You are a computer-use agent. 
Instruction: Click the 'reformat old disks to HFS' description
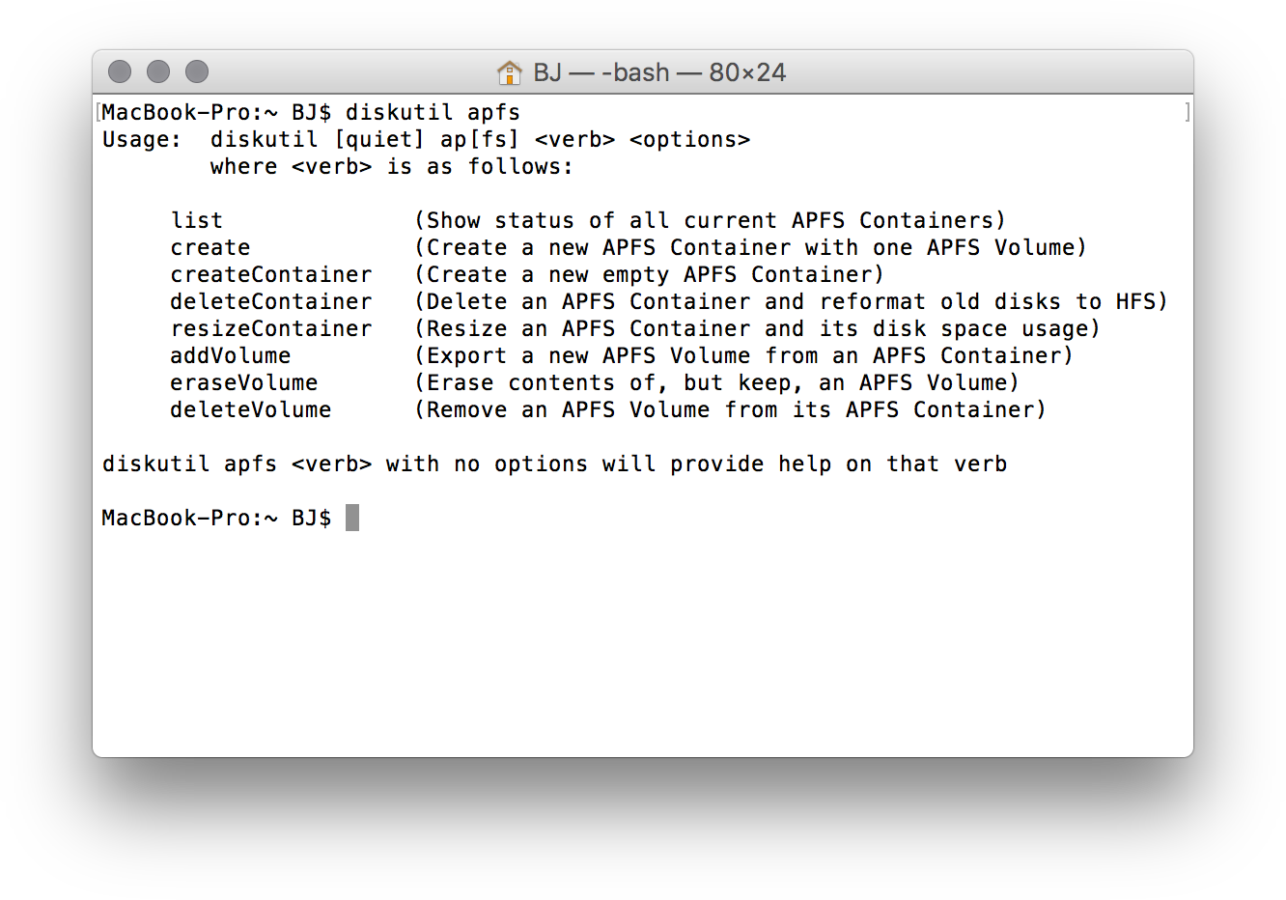click(x=988, y=301)
